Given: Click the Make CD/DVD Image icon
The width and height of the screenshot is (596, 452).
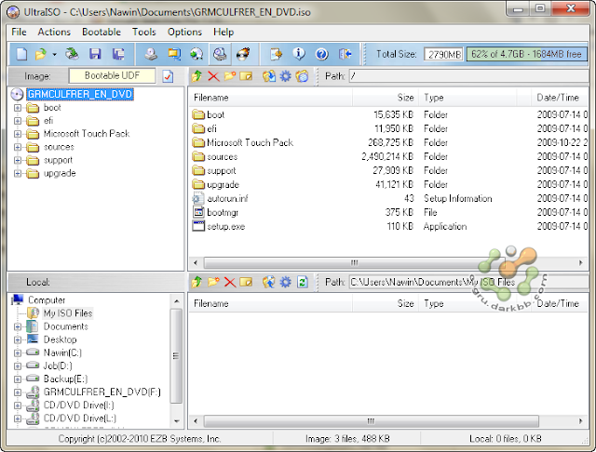Looking at the screenshot, I should (x=151, y=54).
